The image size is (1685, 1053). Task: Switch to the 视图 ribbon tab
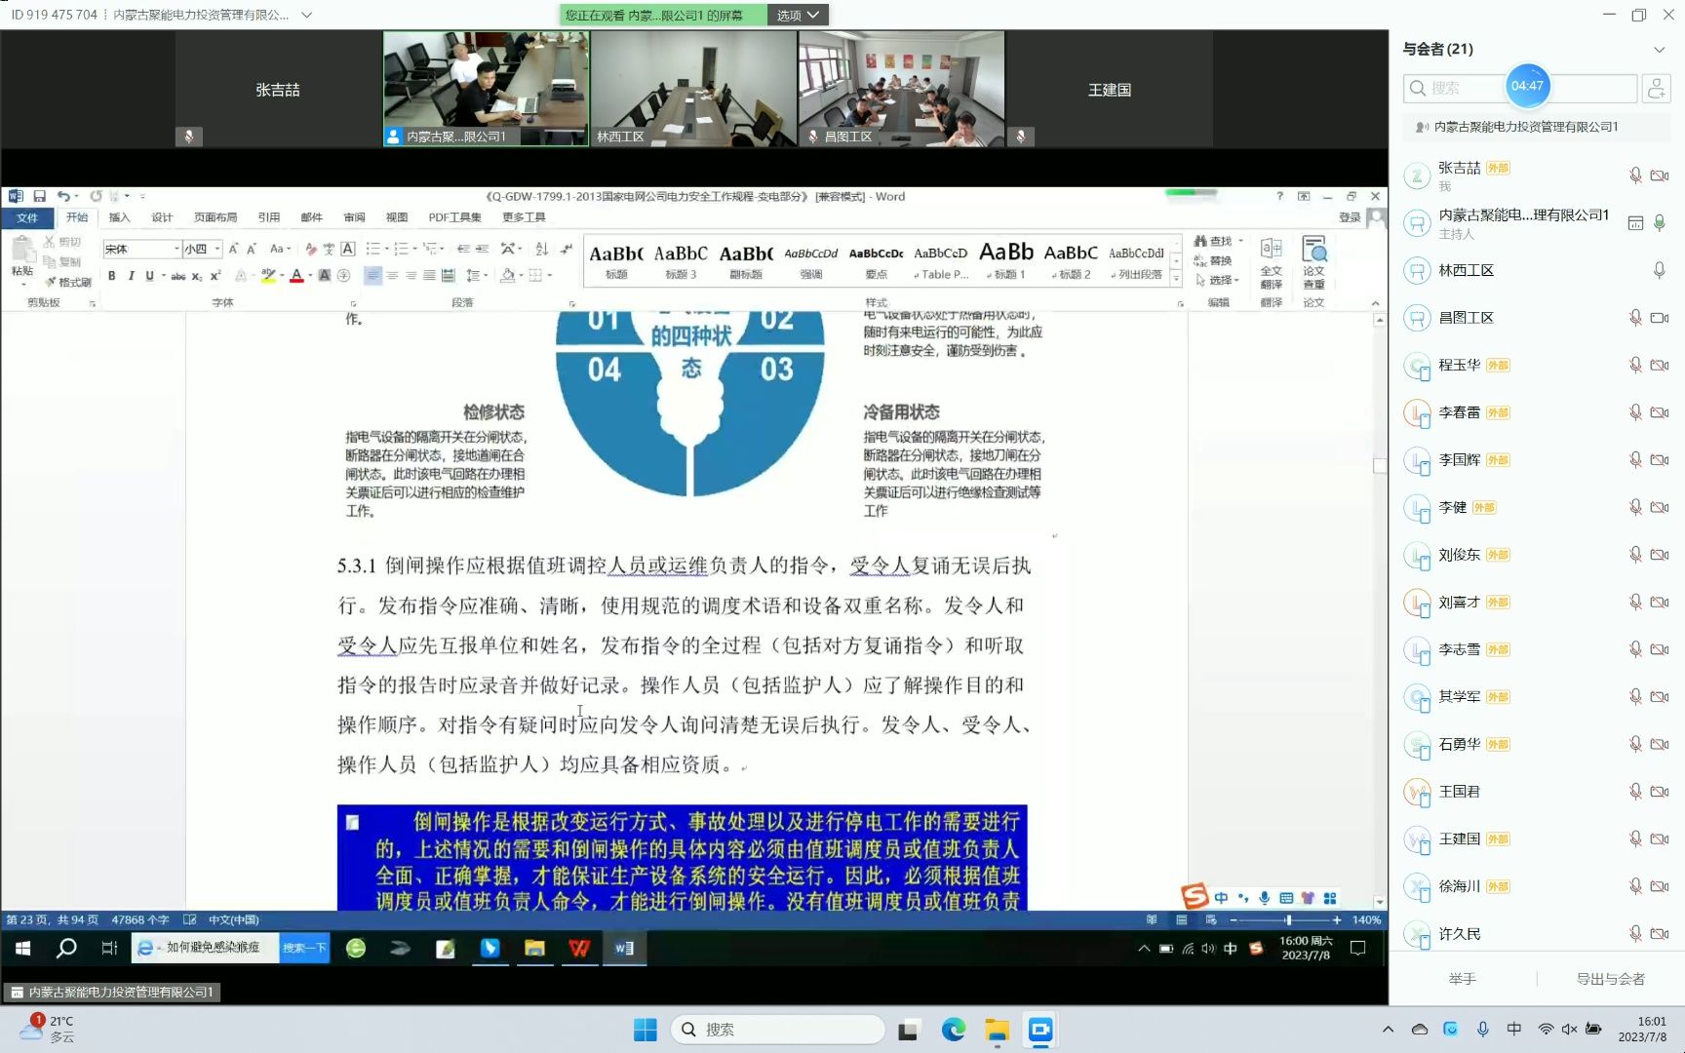coord(397,217)
